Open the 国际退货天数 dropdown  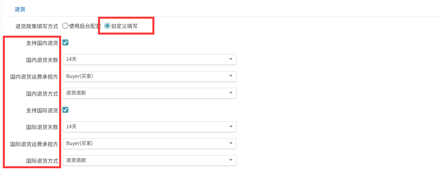coord(150,127)
